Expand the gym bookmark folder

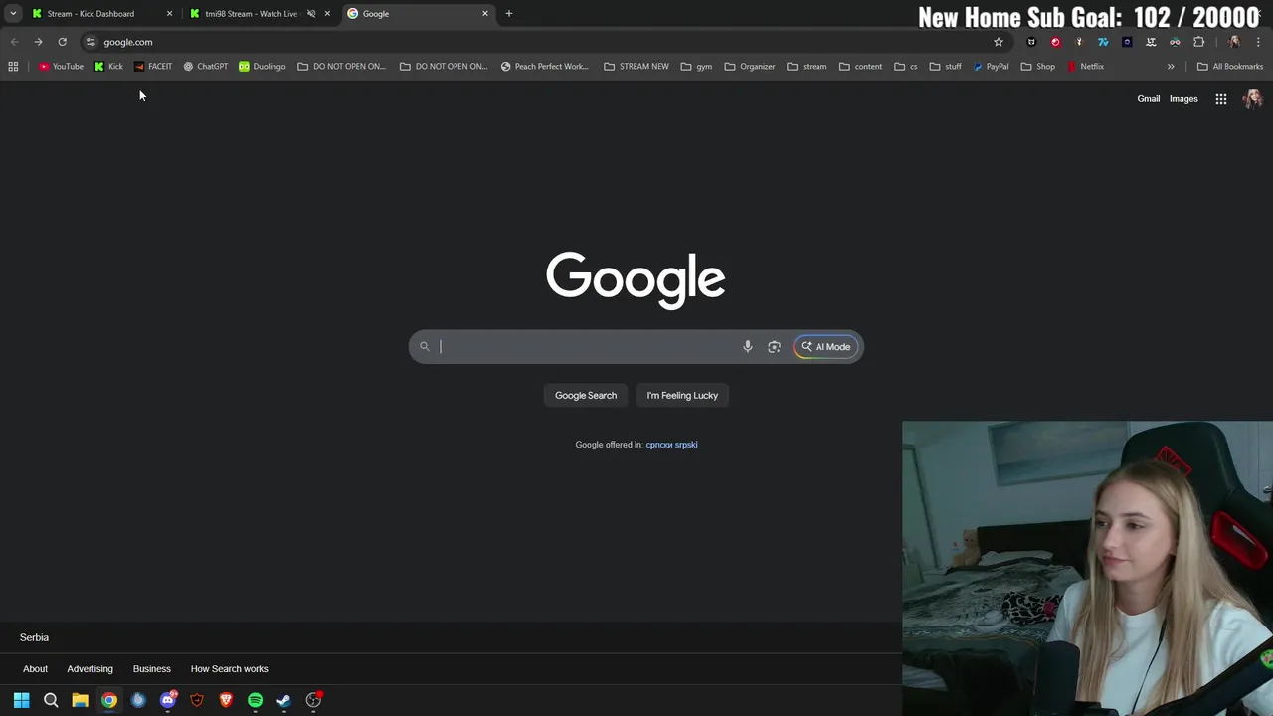[696, 66]
